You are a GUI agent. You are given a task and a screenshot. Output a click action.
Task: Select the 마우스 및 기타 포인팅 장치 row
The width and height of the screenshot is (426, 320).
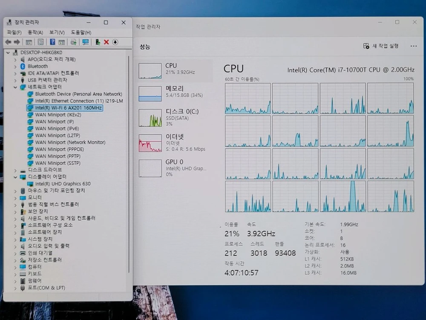[x=56, y=191]
